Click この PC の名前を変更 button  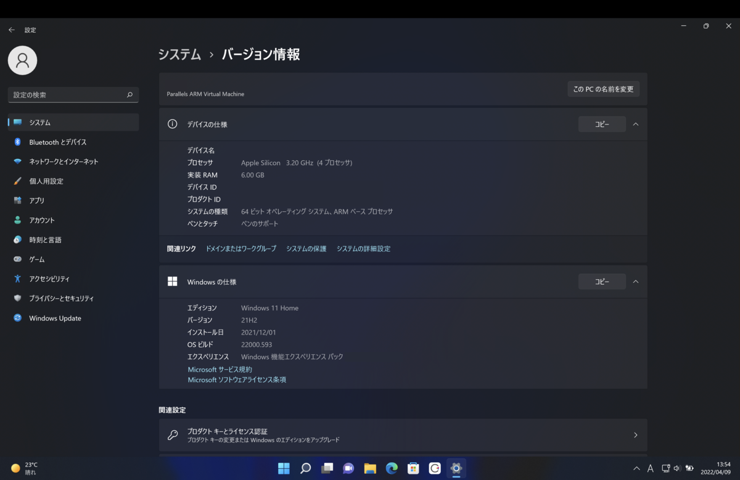603,89
